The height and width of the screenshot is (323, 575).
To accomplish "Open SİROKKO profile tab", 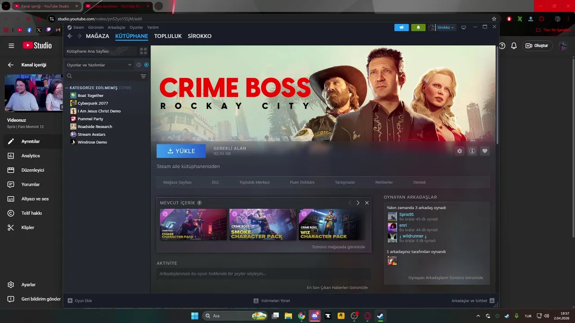I will (x=199, y=36).
